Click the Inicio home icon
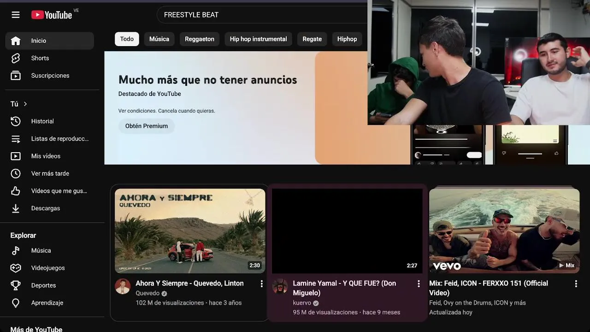 pyautogui.click(x=16, y=41)
